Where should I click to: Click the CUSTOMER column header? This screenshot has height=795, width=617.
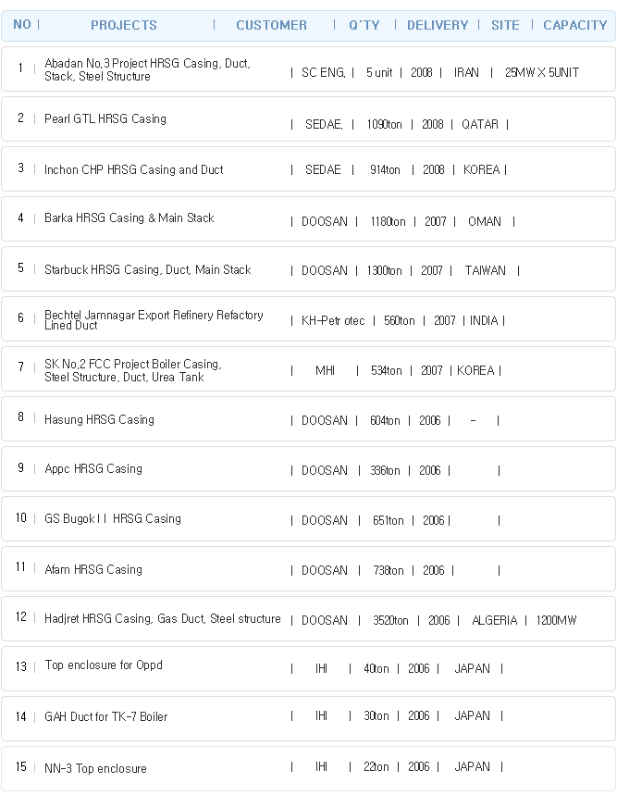(x=271, y=25)
